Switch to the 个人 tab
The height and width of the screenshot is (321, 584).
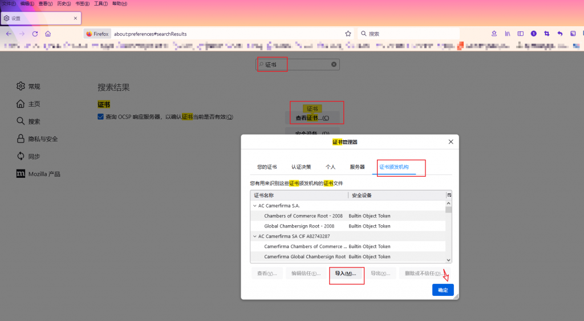[x=330, y=167]
